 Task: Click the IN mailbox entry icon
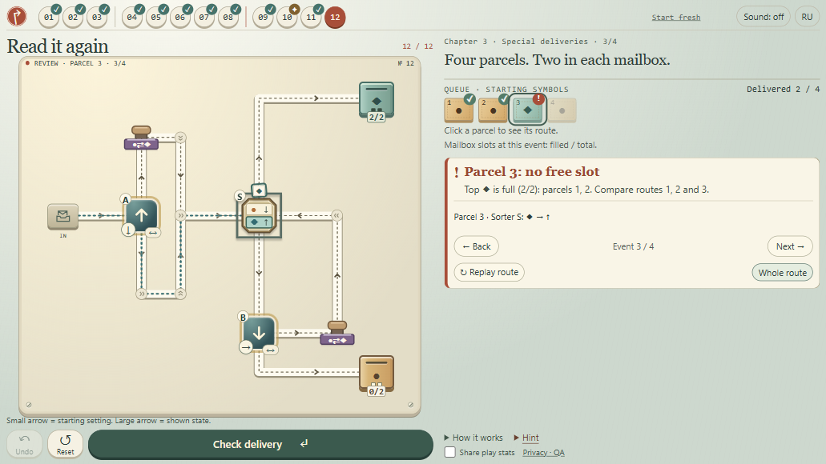[63, 216]
